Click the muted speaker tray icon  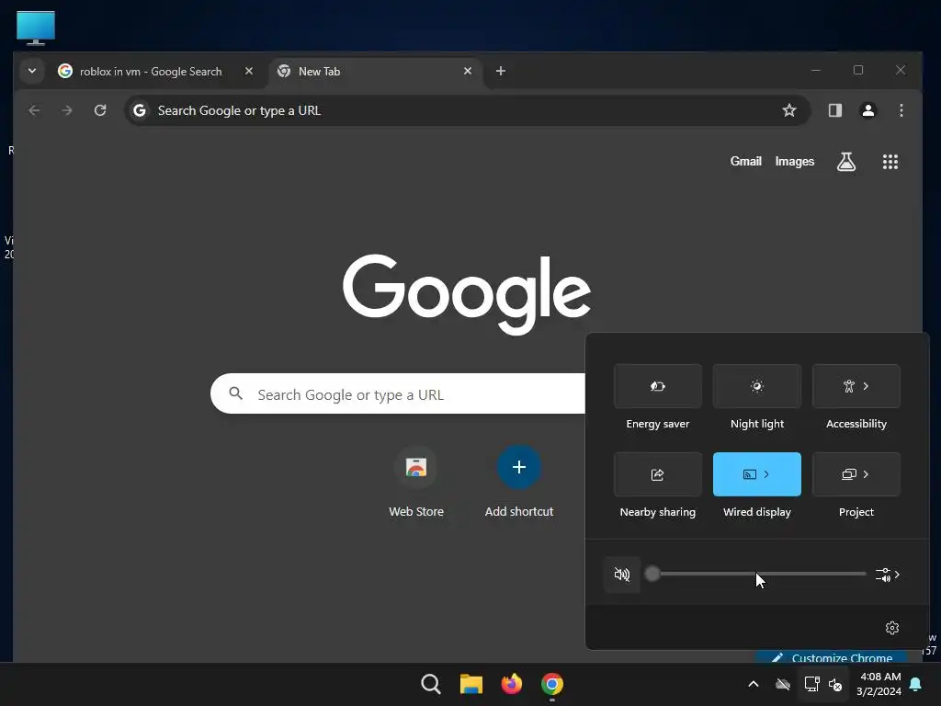tap(834, 684)
